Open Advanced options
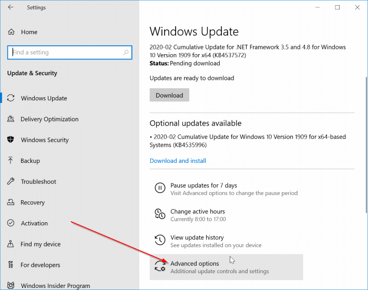Screen dimensions: 368x290 click(x=226, y=267)
